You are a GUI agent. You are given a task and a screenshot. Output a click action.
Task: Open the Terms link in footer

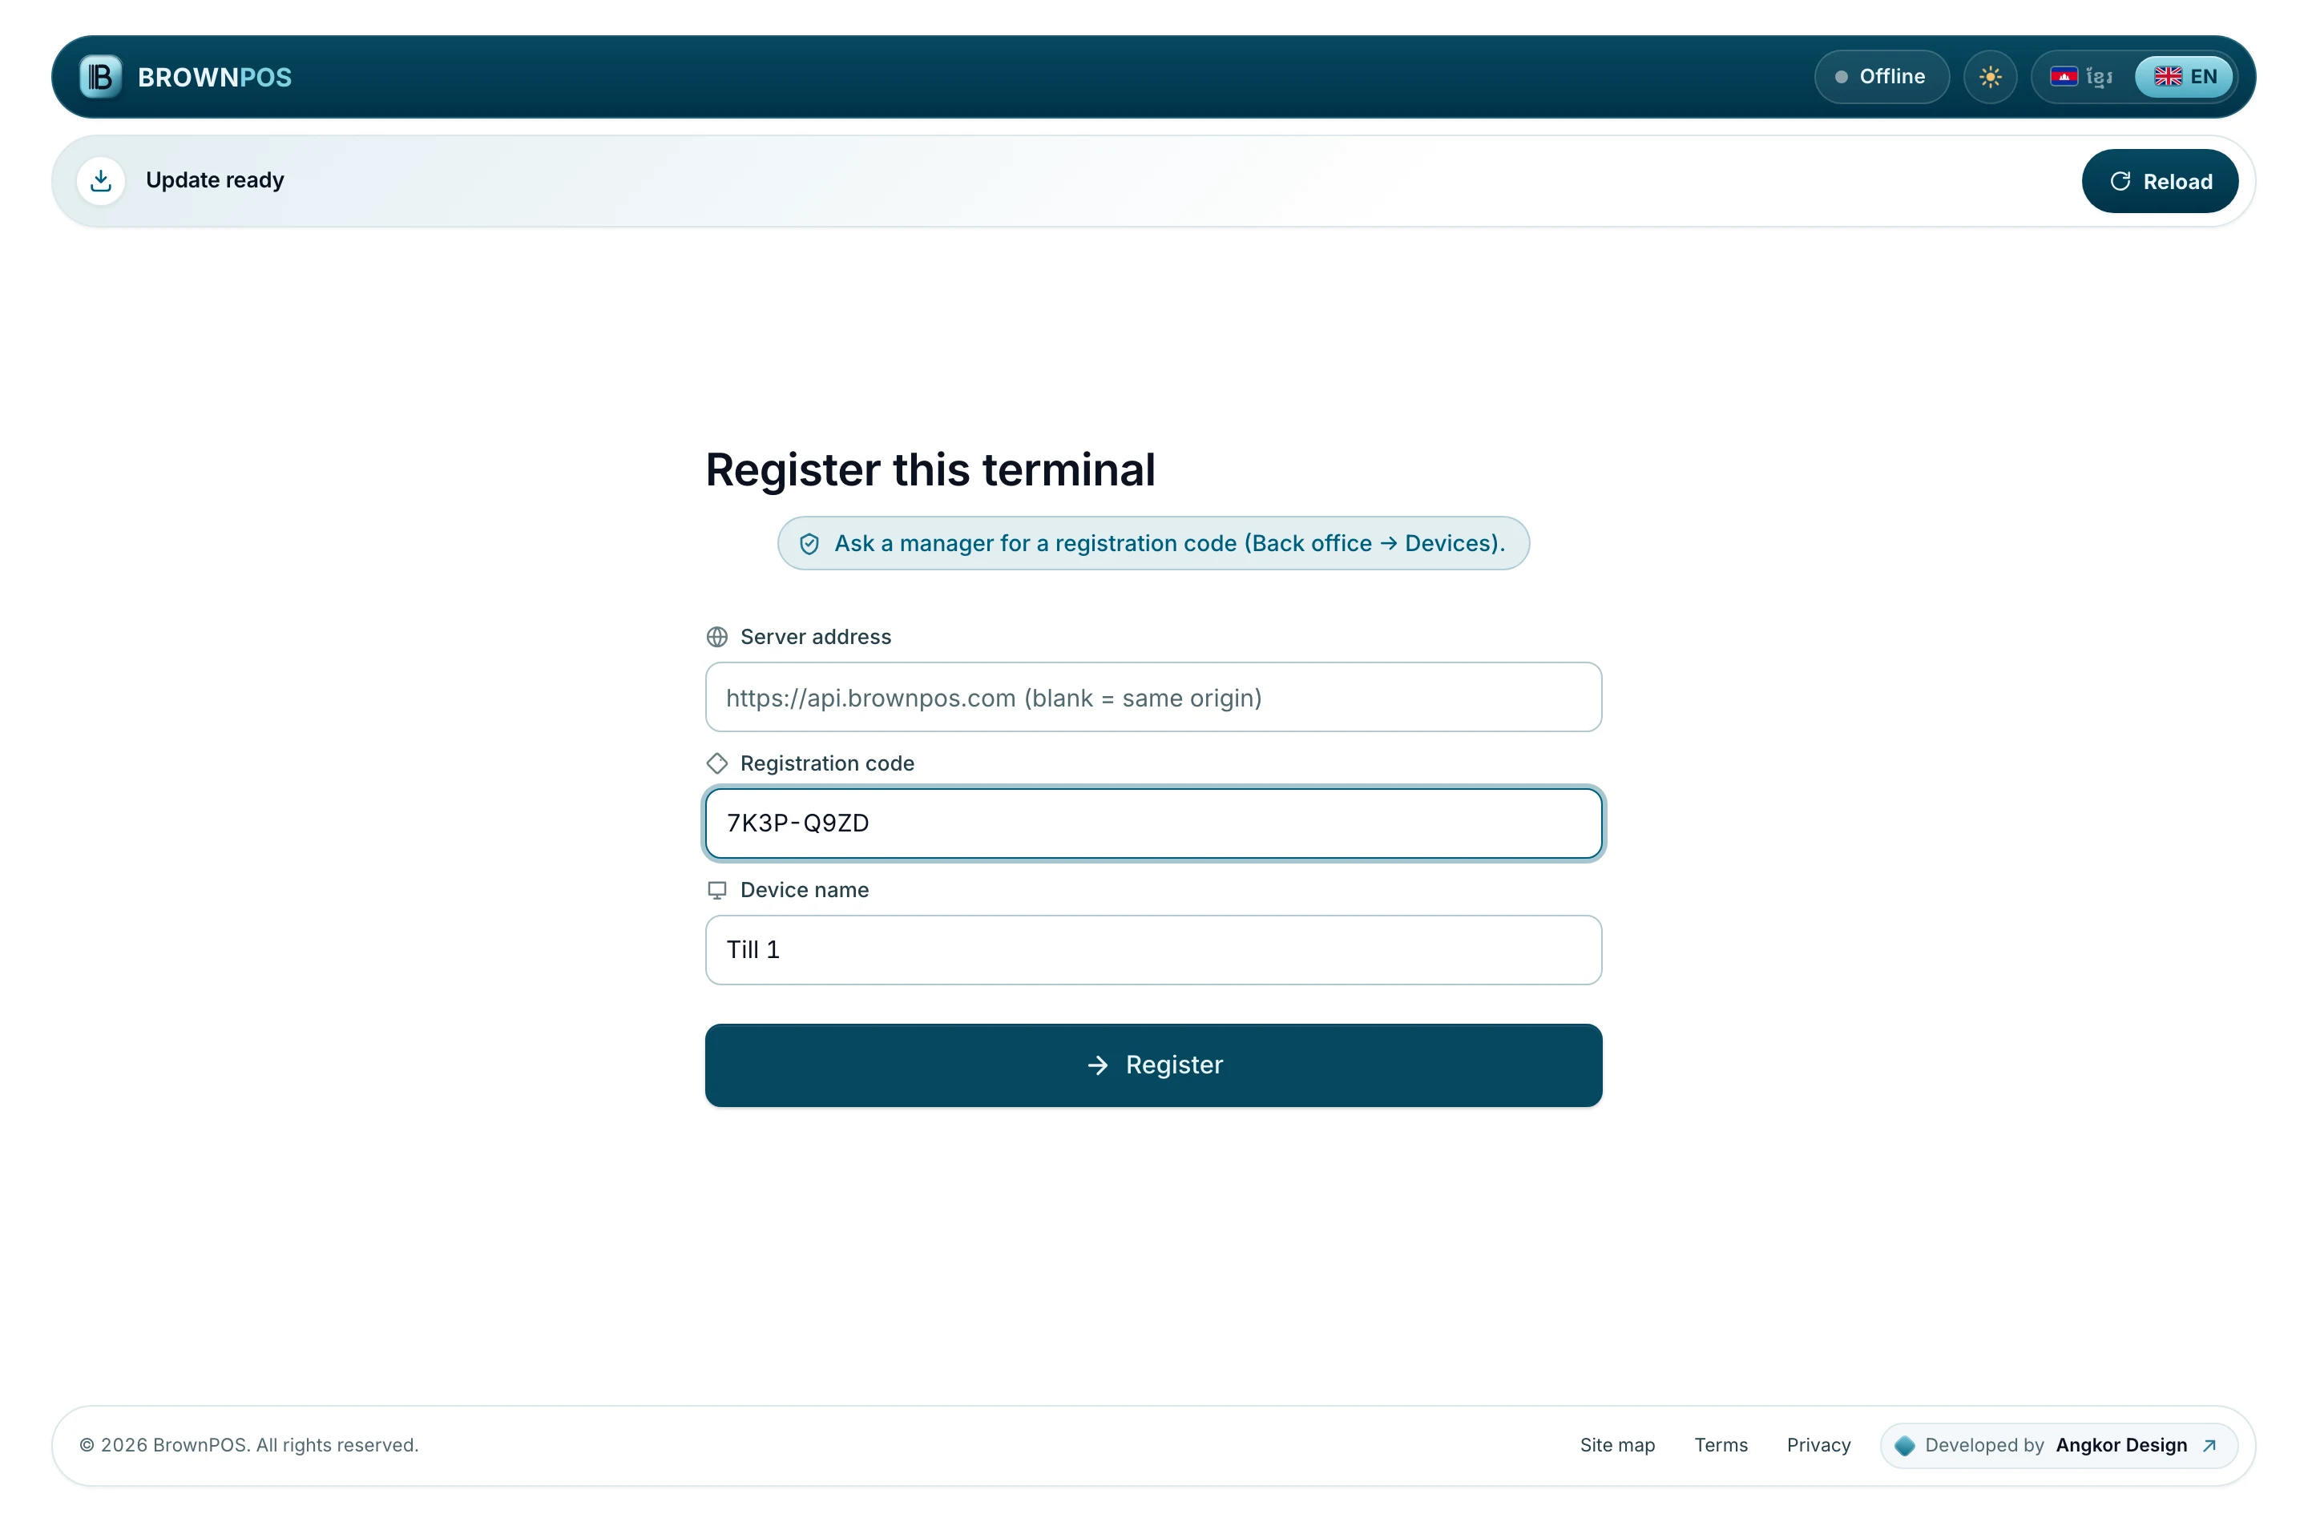tap(1721, 1445)
